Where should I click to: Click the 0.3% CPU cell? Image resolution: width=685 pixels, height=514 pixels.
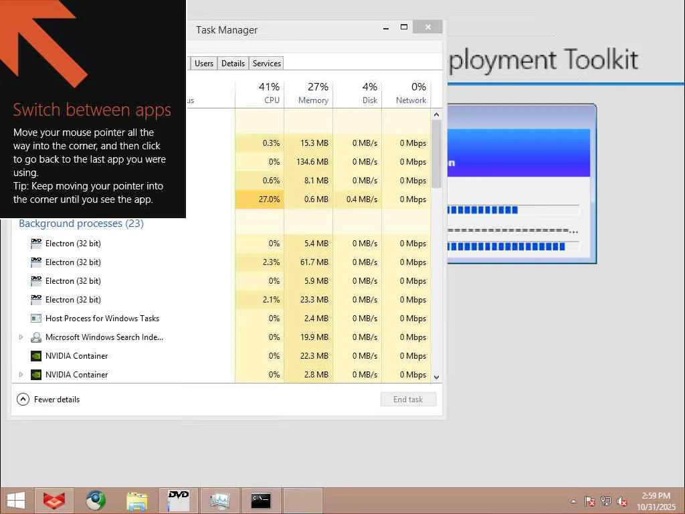[x=260, y=143]
